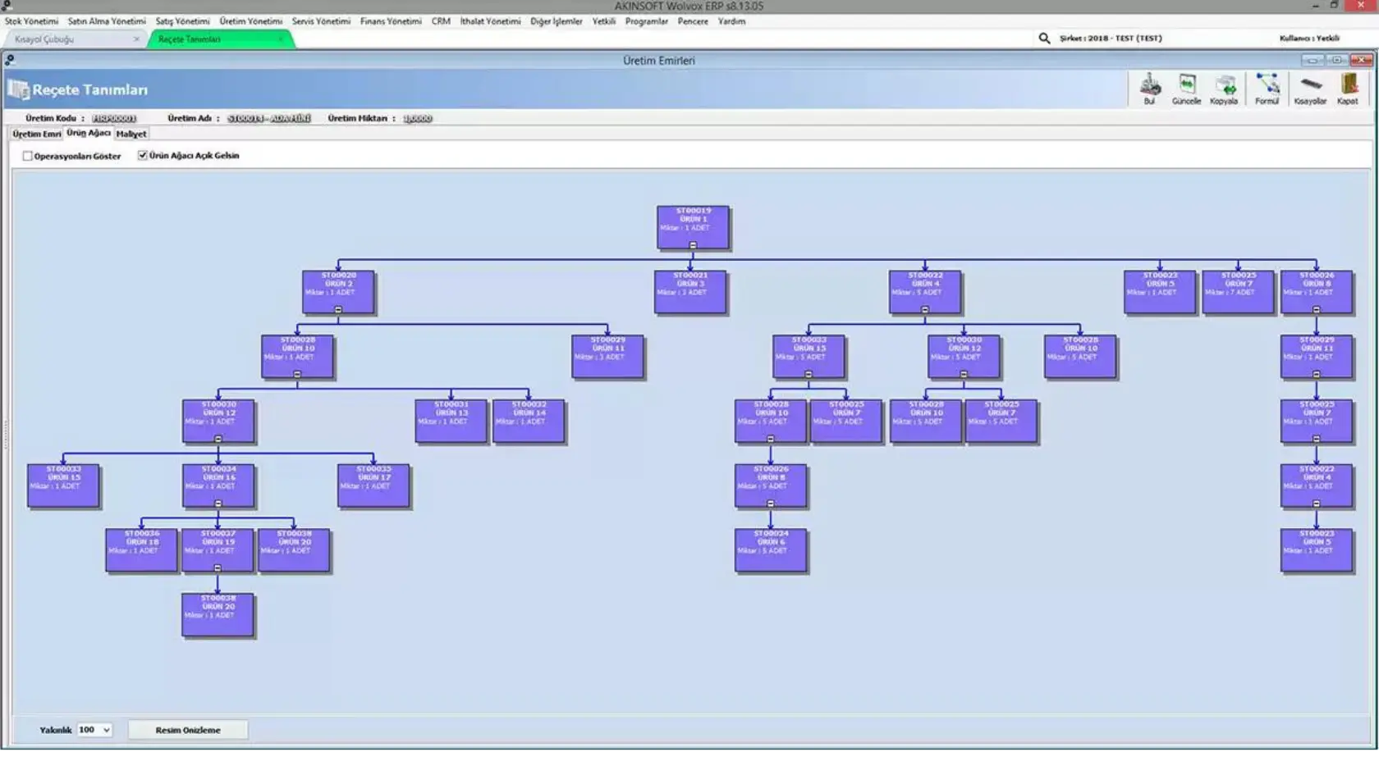Viewport: 1379px width, 775px height.
Task: Open the Finans Yönetimi menu
Action: click(391, 21)
